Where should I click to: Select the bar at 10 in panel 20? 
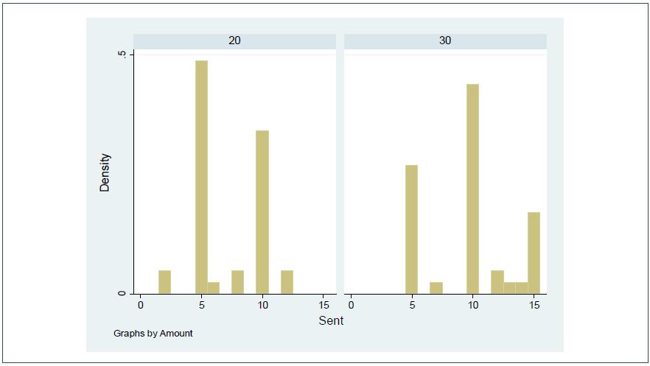point(262,212)
